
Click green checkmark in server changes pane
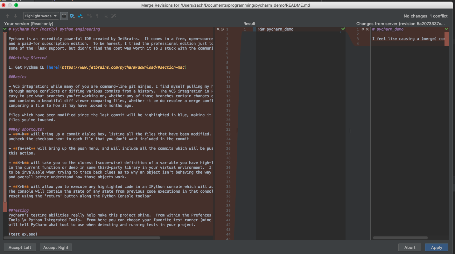pyautogui.click(x=446, y=29)
